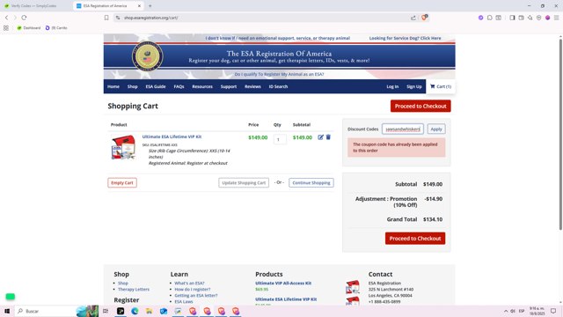Click the Empty Cart button
Viewport: 563px width, 317px height.
coord(122,182)
